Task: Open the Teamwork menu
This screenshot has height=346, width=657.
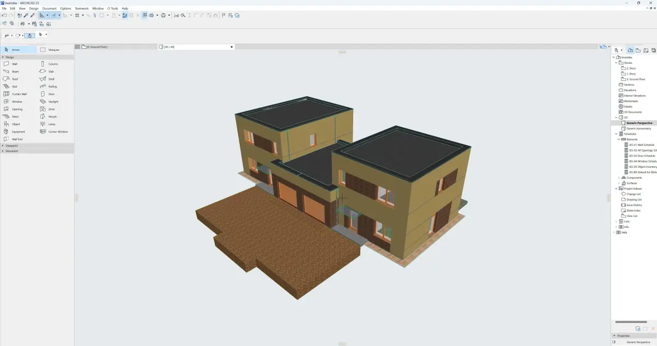Action: click(82, 9)
